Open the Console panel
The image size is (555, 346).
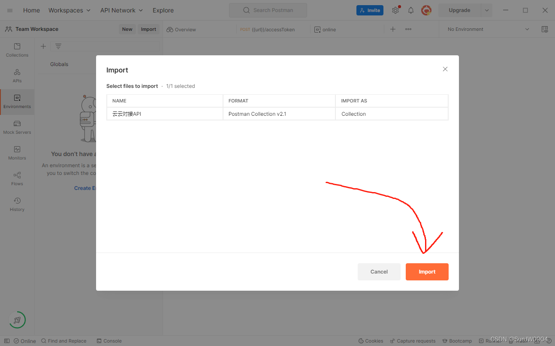click(x=109, y=341)
